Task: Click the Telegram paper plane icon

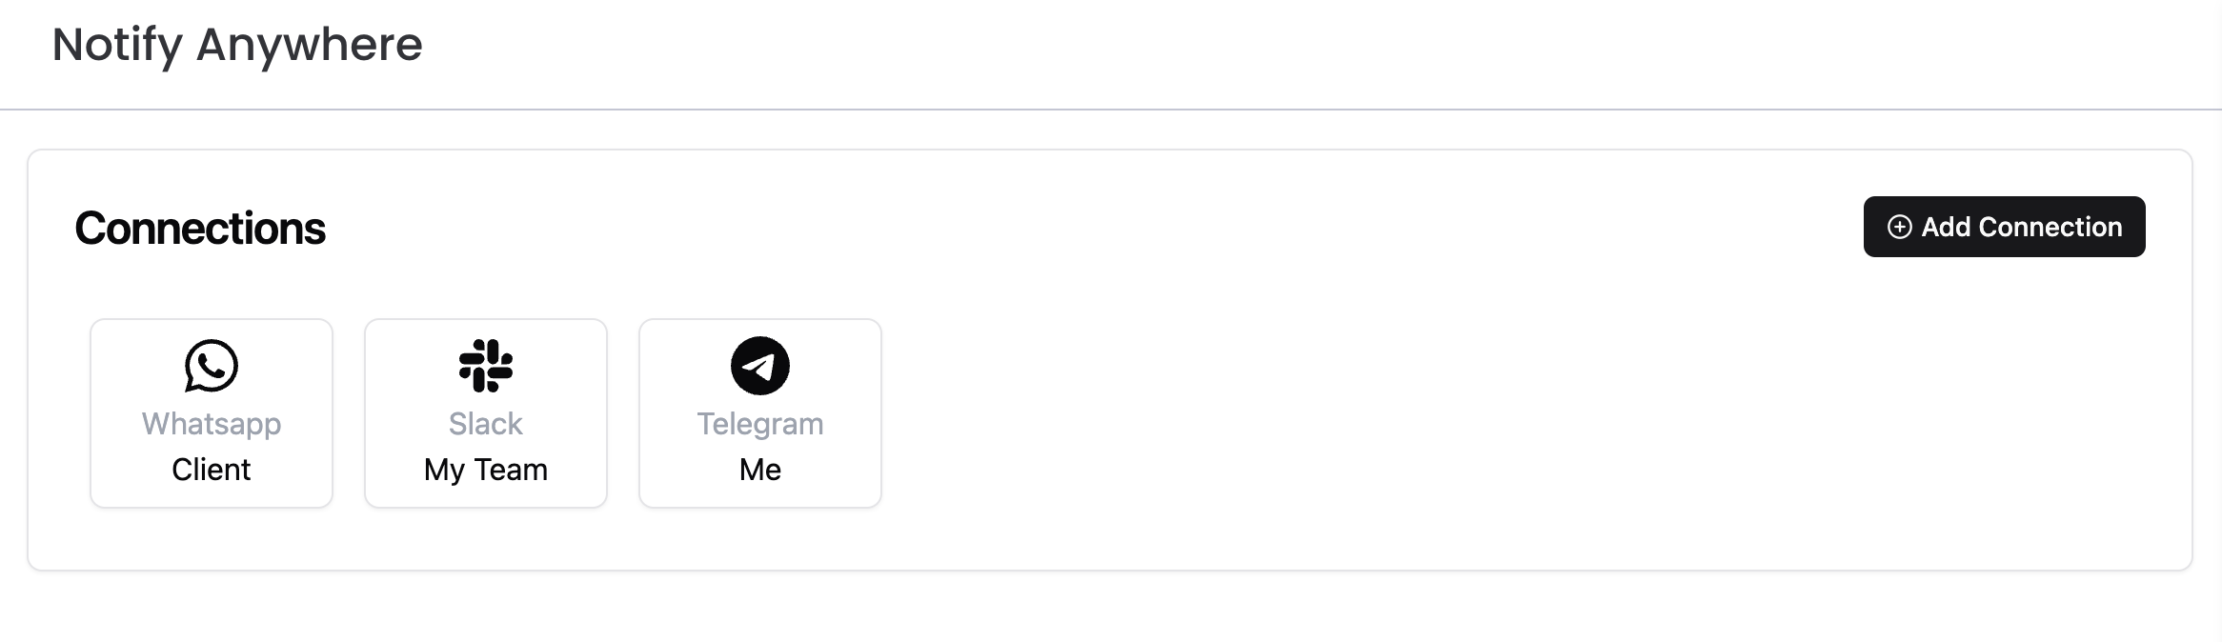Action: pyautogui.click(x=760, y=366)
